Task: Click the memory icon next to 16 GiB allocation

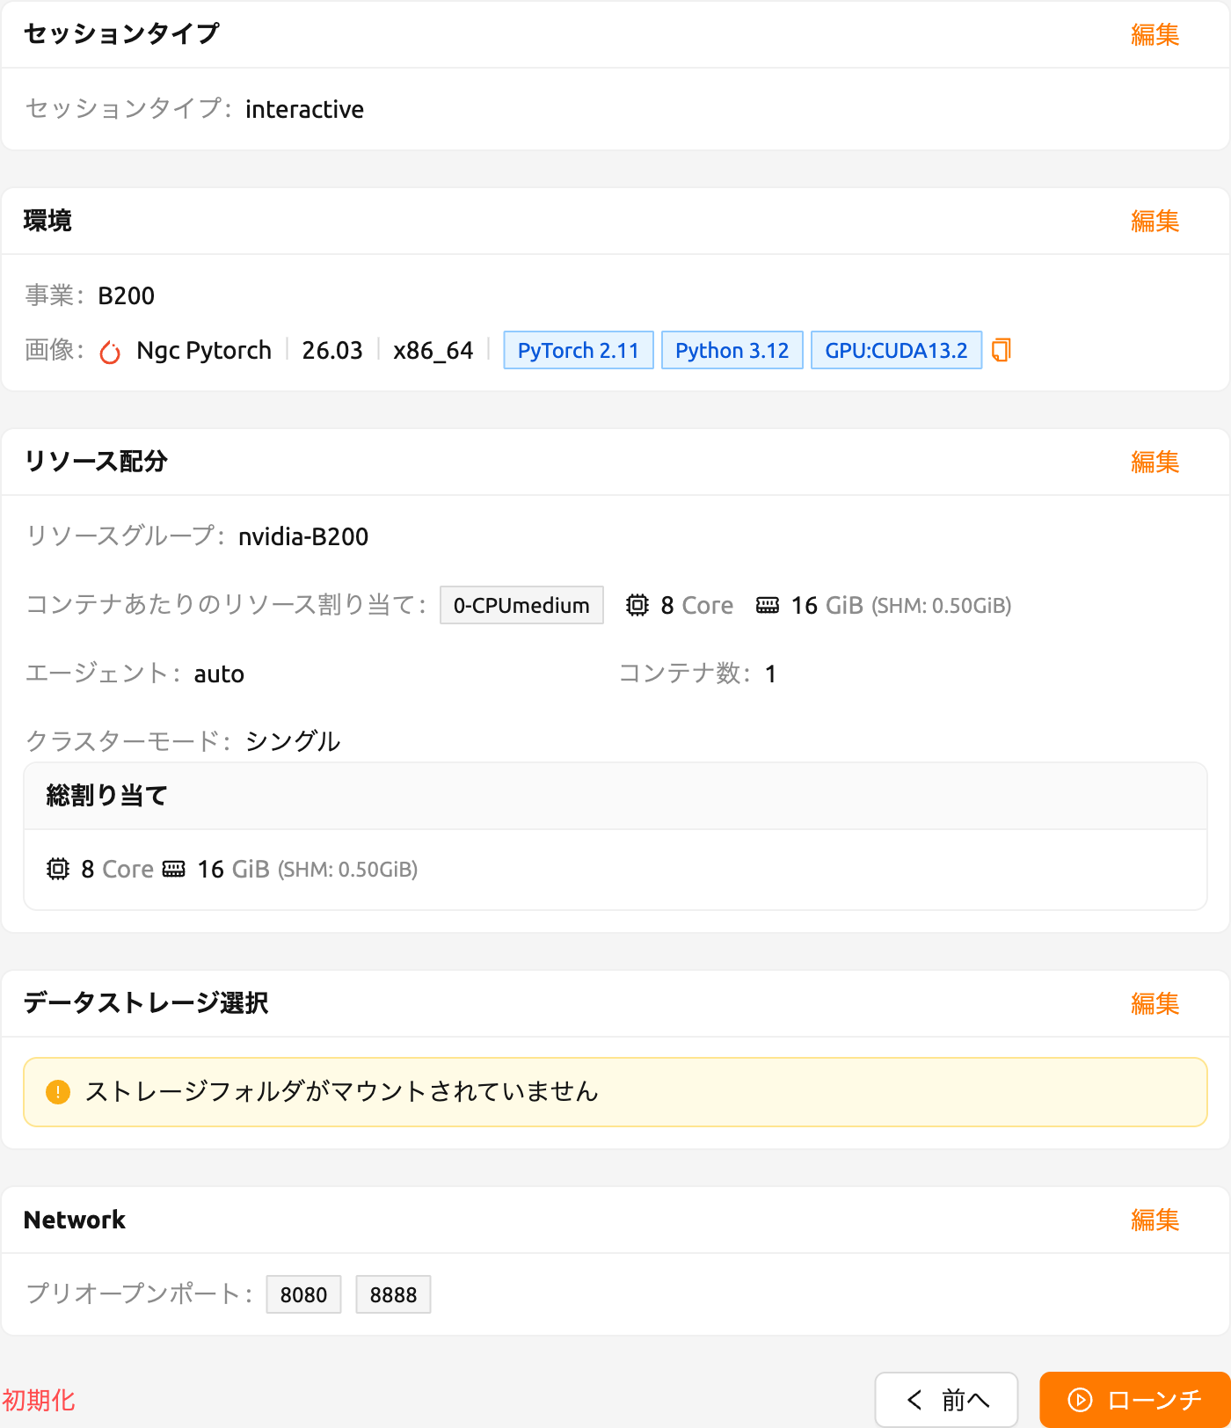Action: pyautogui.click(x=768, y=605)
